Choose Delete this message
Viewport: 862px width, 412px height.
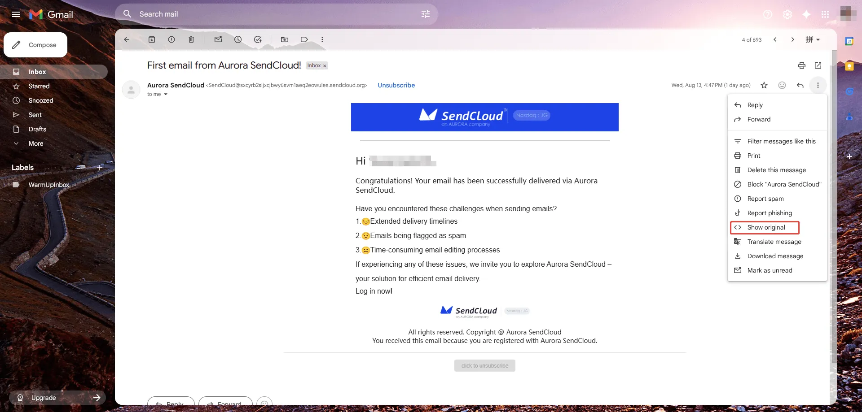pos(777,170)
